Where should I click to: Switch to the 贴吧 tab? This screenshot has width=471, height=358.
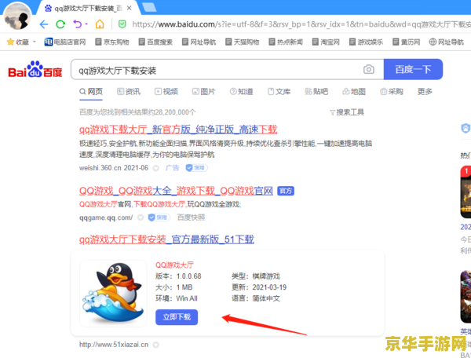tap(316, 91)
